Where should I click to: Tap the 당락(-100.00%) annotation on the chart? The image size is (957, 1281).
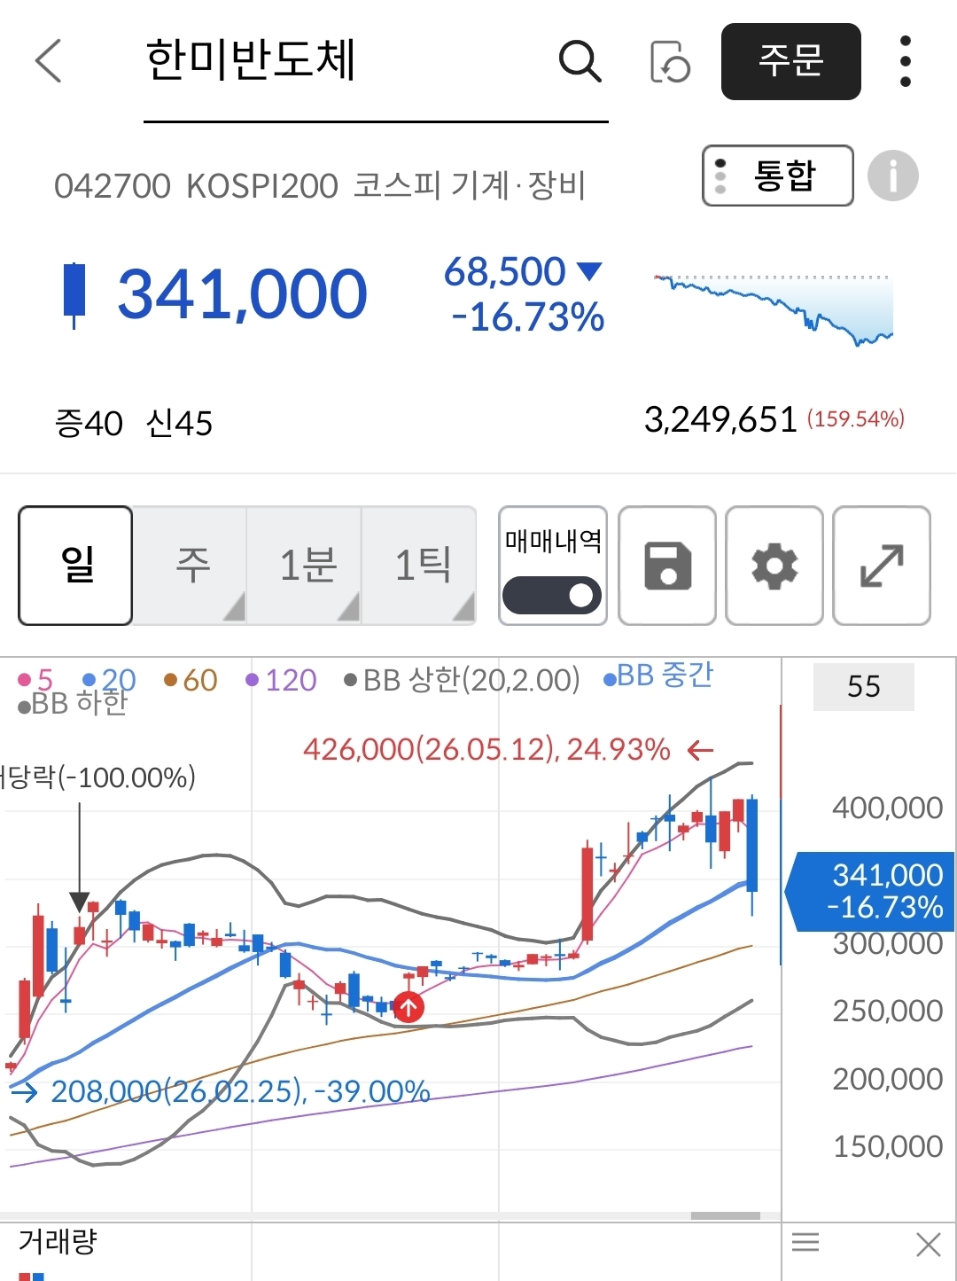coord(97,777)
